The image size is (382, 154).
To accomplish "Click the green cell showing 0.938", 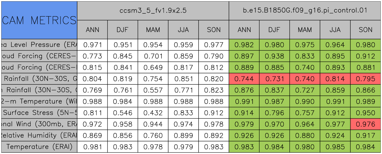I will 274,56.
